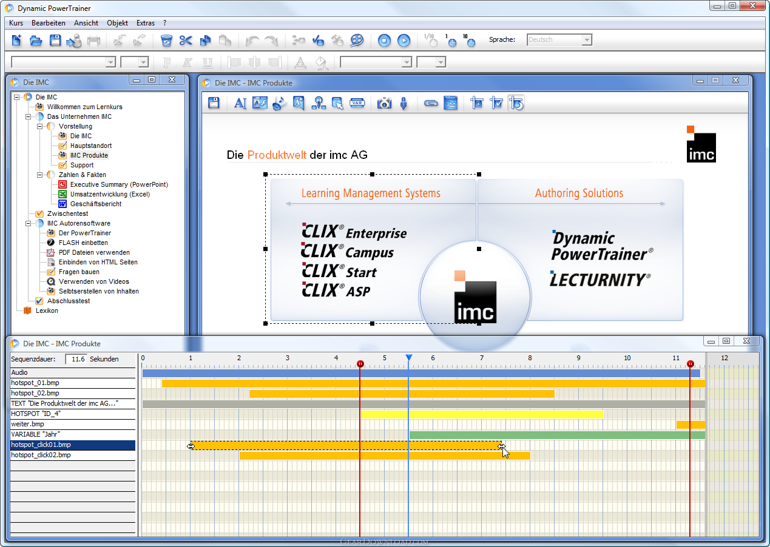Toggle the first layout guide button with plus
Viewport: 770px width, 547px height.
(477, 103)
